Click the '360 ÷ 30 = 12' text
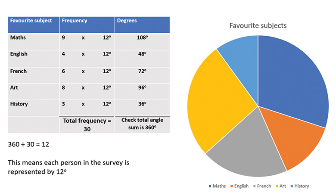The height and width of the screenshot is (196, 336). pyautogui.click(x=28, y=144)
